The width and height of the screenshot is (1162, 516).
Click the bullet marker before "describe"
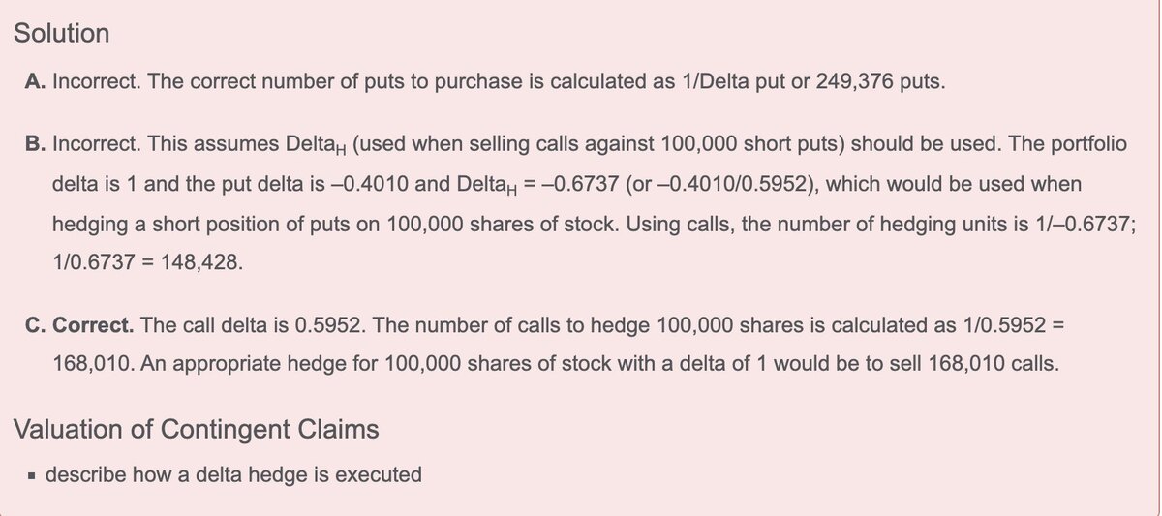click(31, 476)
